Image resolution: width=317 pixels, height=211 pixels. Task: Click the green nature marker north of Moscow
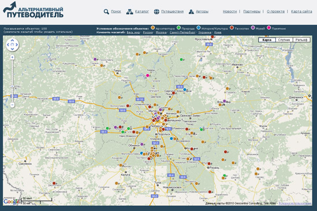[181, 60]
